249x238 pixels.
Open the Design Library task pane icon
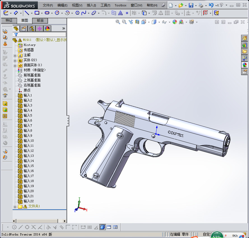245,45
